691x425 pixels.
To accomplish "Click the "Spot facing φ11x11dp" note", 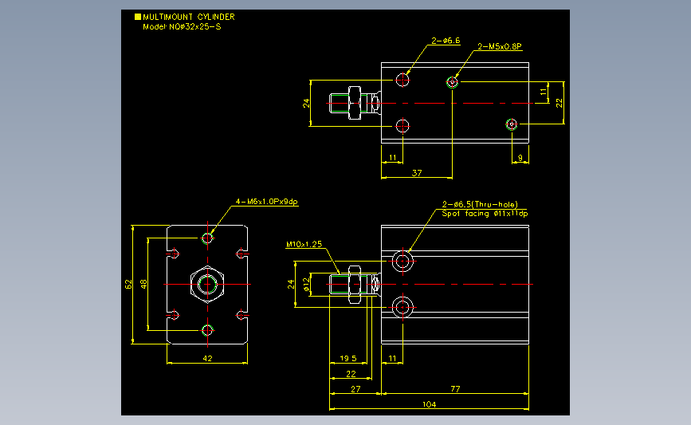I will (x=485, y=214).
